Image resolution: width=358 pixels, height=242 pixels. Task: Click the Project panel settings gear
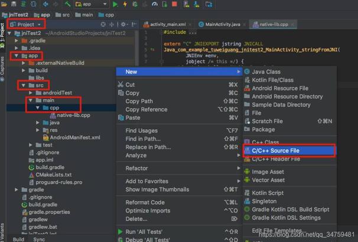(124, 24)
